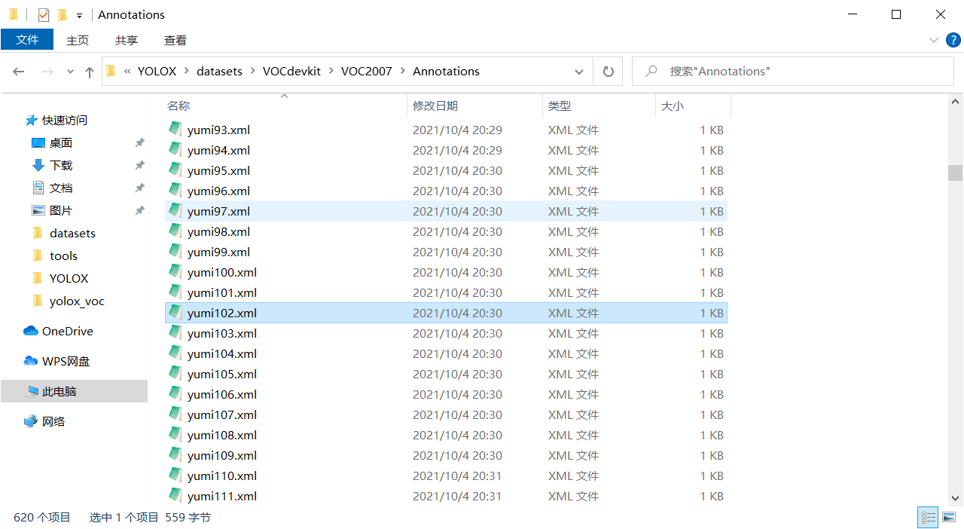Open 网络 from the navigation pane icon

[x=30, y=420]
